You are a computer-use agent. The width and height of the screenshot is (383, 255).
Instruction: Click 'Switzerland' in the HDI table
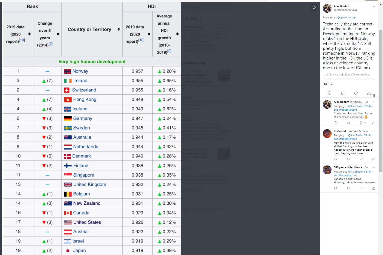[84, 90]
